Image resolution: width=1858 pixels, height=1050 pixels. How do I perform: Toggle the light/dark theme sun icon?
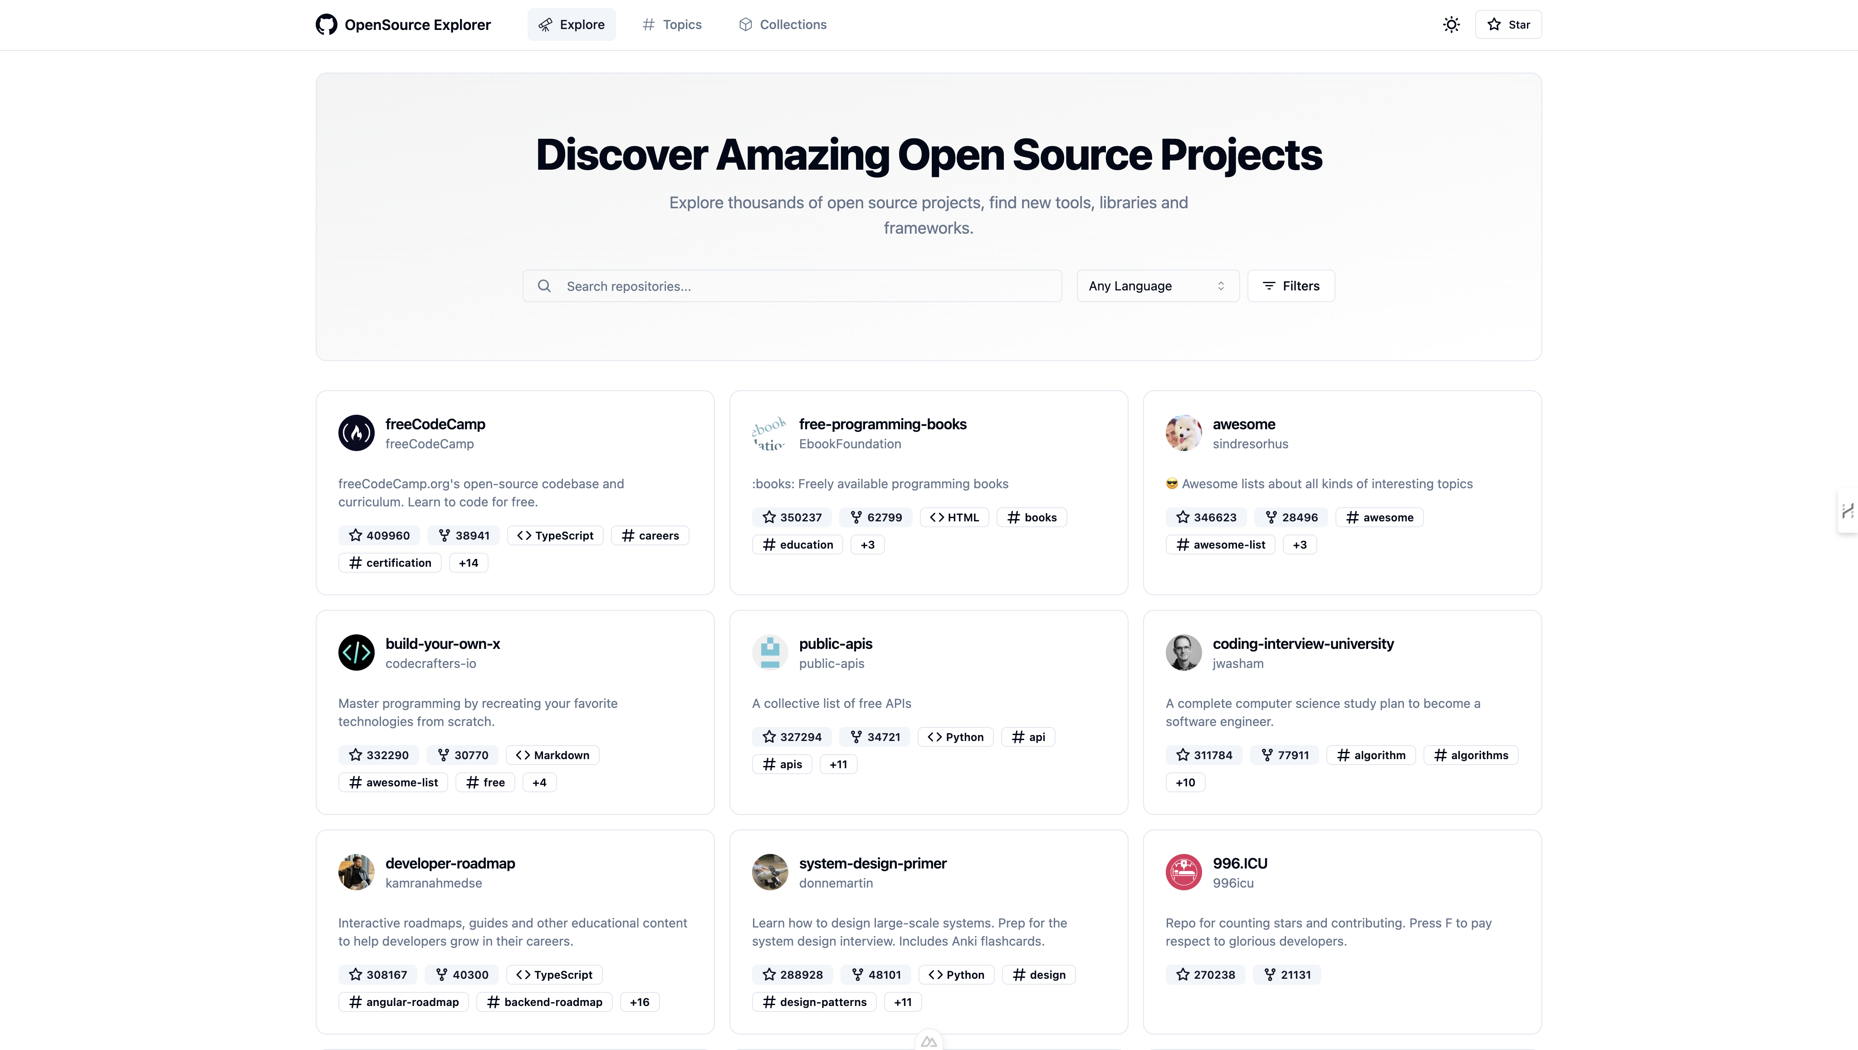1451,25
